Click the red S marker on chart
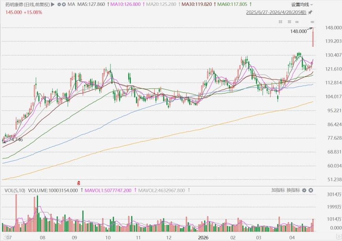Image resolution: width=342 pixels, height=241 pixels. point(79,183)
